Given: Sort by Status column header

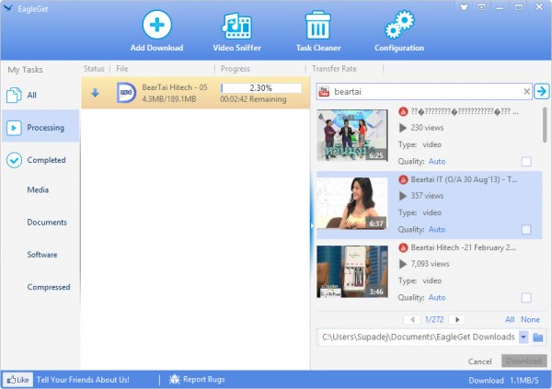Looking at the screenshot, I should (x=94, y=69).
